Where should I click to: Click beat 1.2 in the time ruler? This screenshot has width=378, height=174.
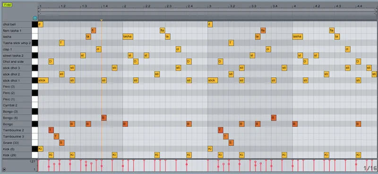coord(63,6)
